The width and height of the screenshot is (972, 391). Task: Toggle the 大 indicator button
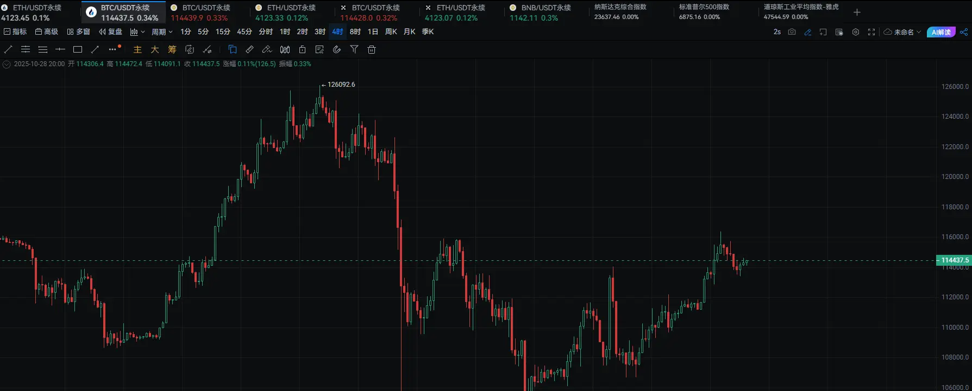pyautogui.click(x=155, y=49)
